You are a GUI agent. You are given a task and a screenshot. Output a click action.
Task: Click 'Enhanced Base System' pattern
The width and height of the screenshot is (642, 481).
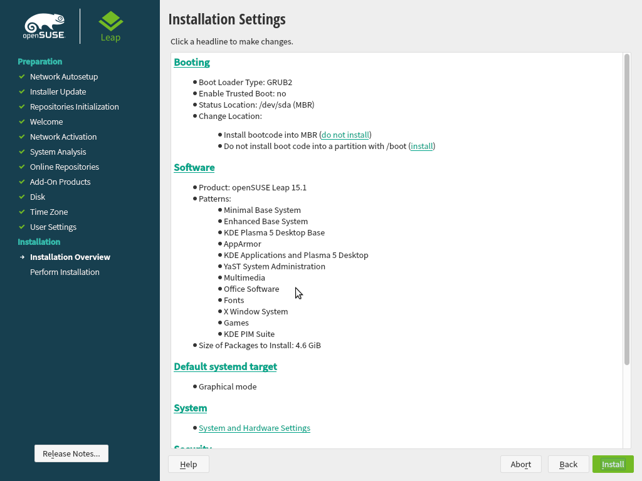click(x=266, y=221)
